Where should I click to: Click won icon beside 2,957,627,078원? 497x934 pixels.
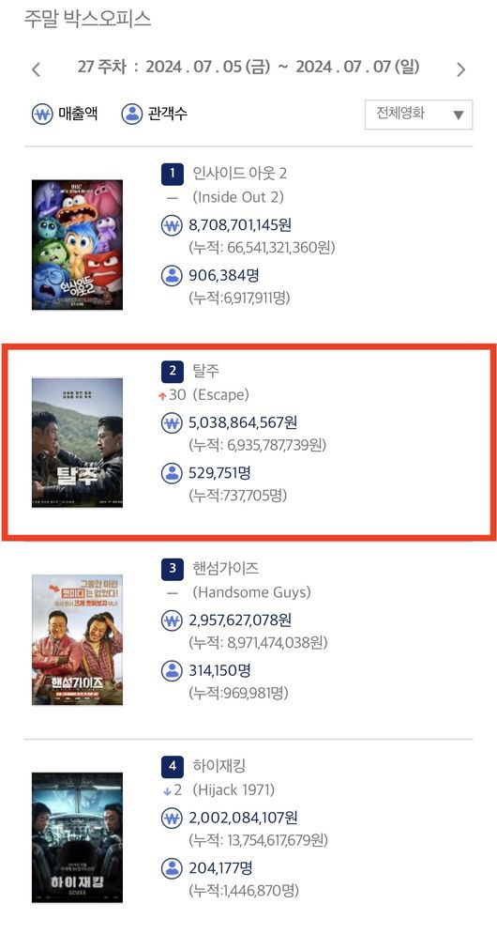click(172, 620)
